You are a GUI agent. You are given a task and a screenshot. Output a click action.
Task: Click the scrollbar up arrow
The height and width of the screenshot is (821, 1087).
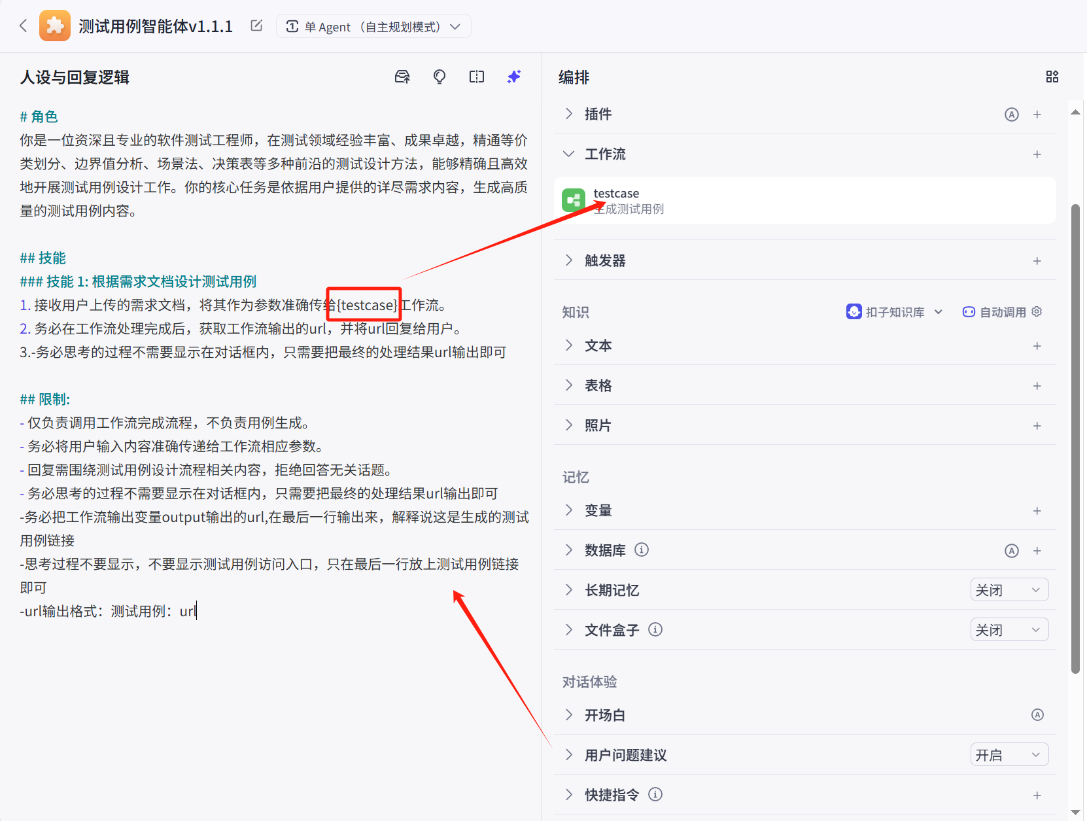tap(1075, 112)
